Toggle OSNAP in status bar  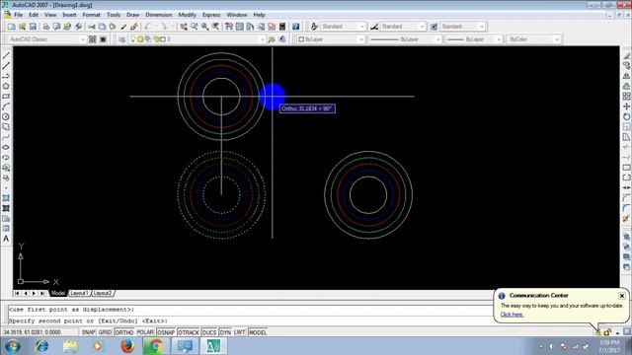[166, 332]
